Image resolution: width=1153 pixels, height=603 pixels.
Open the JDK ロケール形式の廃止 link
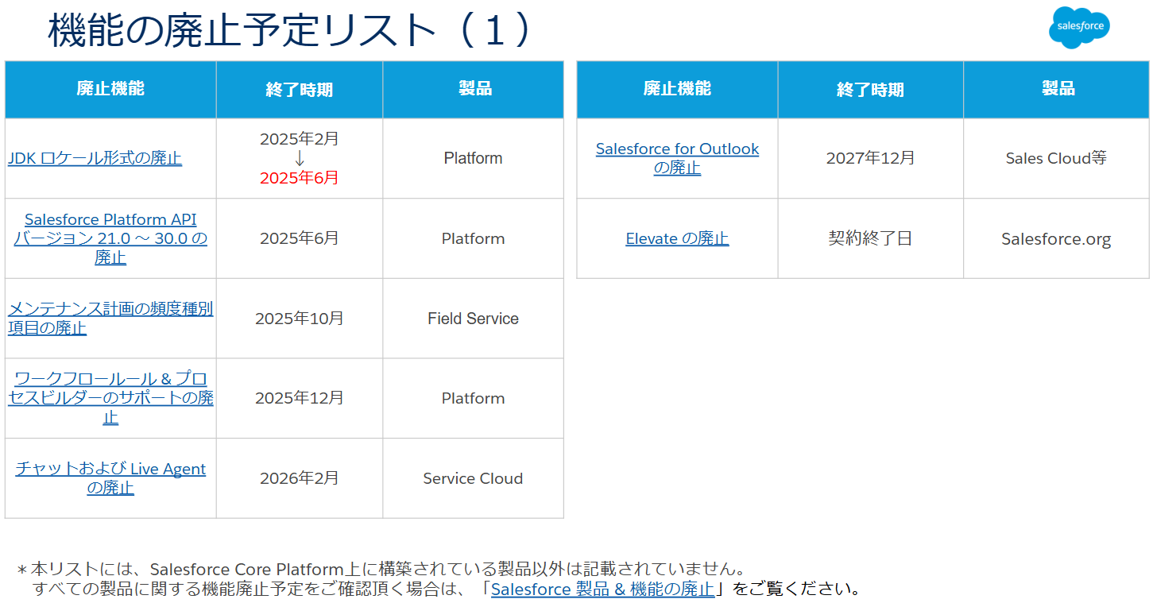pyautogui.click(x=95, y=158)
